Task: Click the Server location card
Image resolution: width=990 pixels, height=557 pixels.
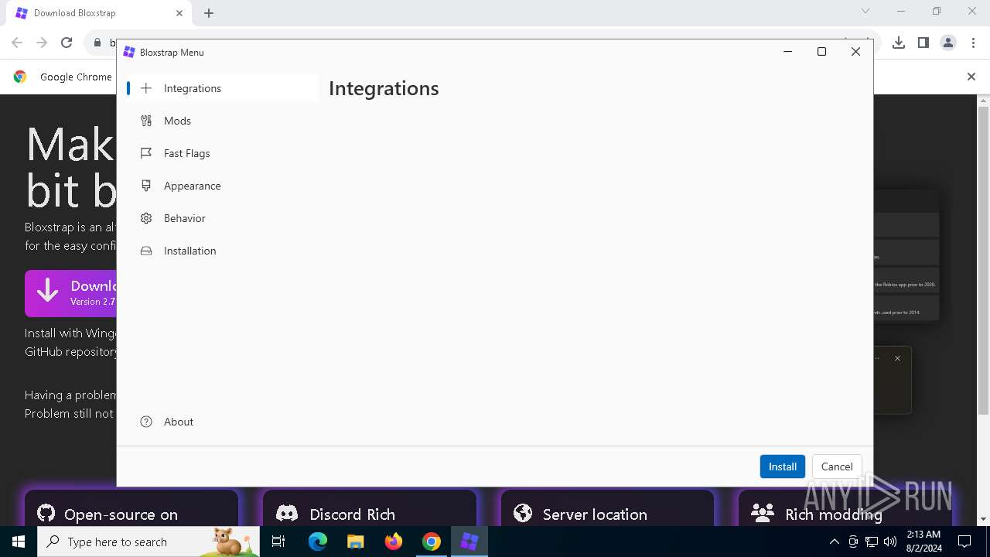Action: click(x=608, y=508)
